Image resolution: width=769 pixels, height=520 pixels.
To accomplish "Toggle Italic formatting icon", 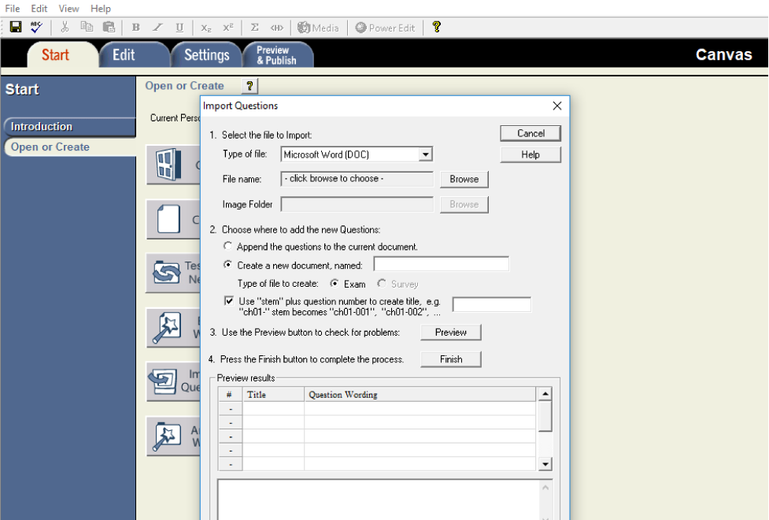I will [157, 28].
